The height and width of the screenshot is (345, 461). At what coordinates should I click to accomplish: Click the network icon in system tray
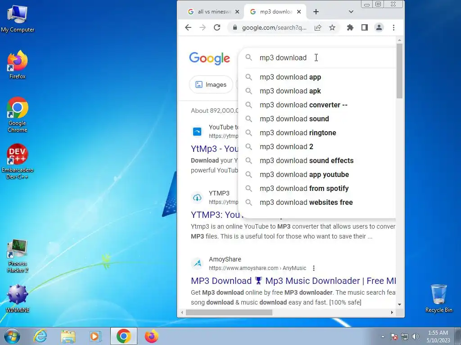[x=405, y=336]
